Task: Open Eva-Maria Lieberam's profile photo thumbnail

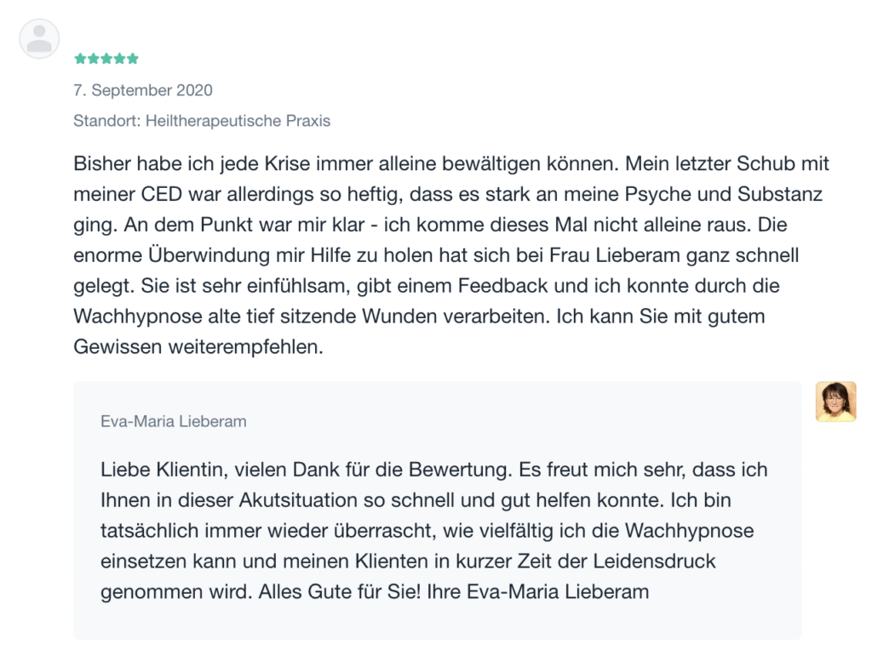Action: coord(835,402)
